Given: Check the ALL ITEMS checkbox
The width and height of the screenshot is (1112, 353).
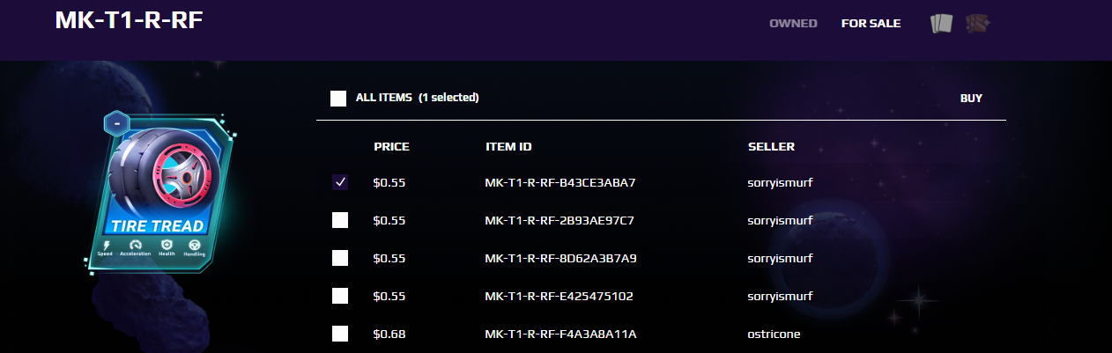Looking at the screenshot, I should tap(338, 98).
